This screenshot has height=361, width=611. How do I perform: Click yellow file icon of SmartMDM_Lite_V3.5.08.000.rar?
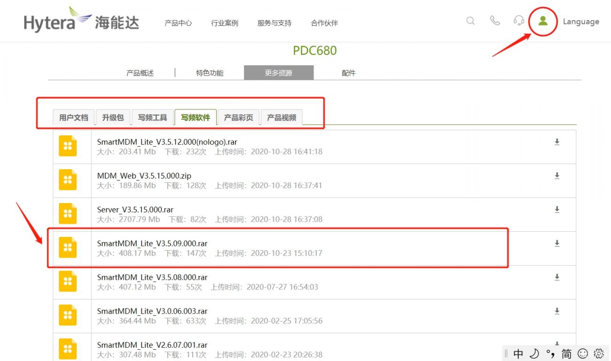pos(68,281)
